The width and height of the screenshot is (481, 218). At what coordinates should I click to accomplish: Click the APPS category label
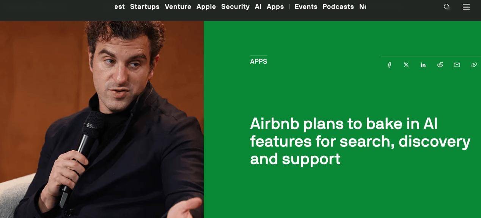258,61
